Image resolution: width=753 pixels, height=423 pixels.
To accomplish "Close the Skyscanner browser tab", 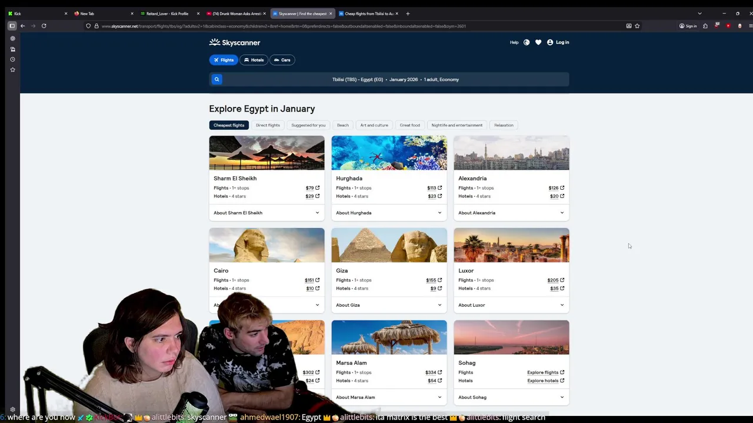I will pyautogui.click(x=331, y=14).
